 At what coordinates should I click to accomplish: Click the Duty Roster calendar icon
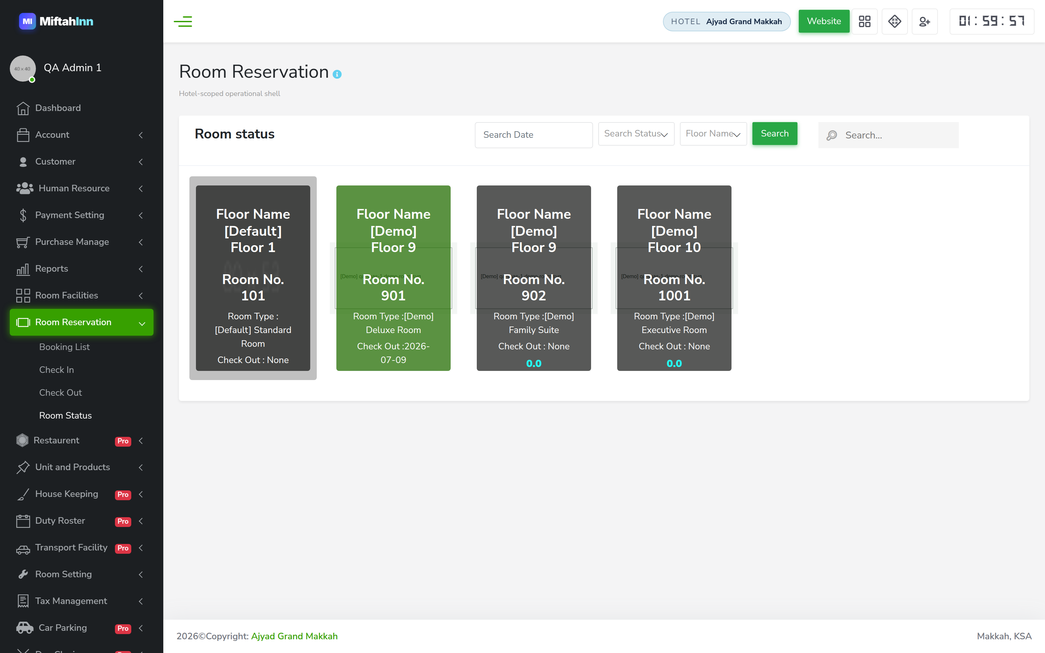[23, 521]
